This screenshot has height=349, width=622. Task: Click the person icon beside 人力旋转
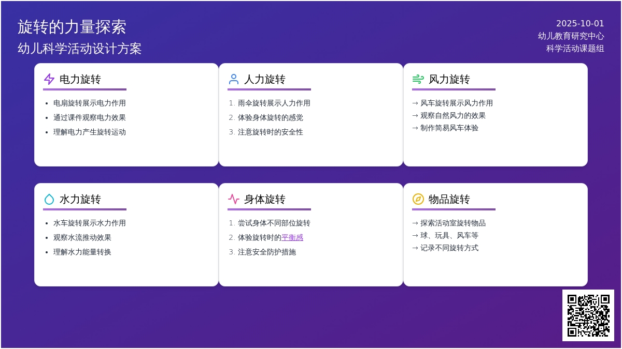coord(234,79)
